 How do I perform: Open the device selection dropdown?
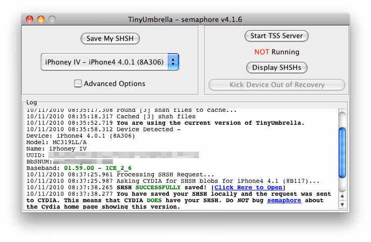click(110, 62)
